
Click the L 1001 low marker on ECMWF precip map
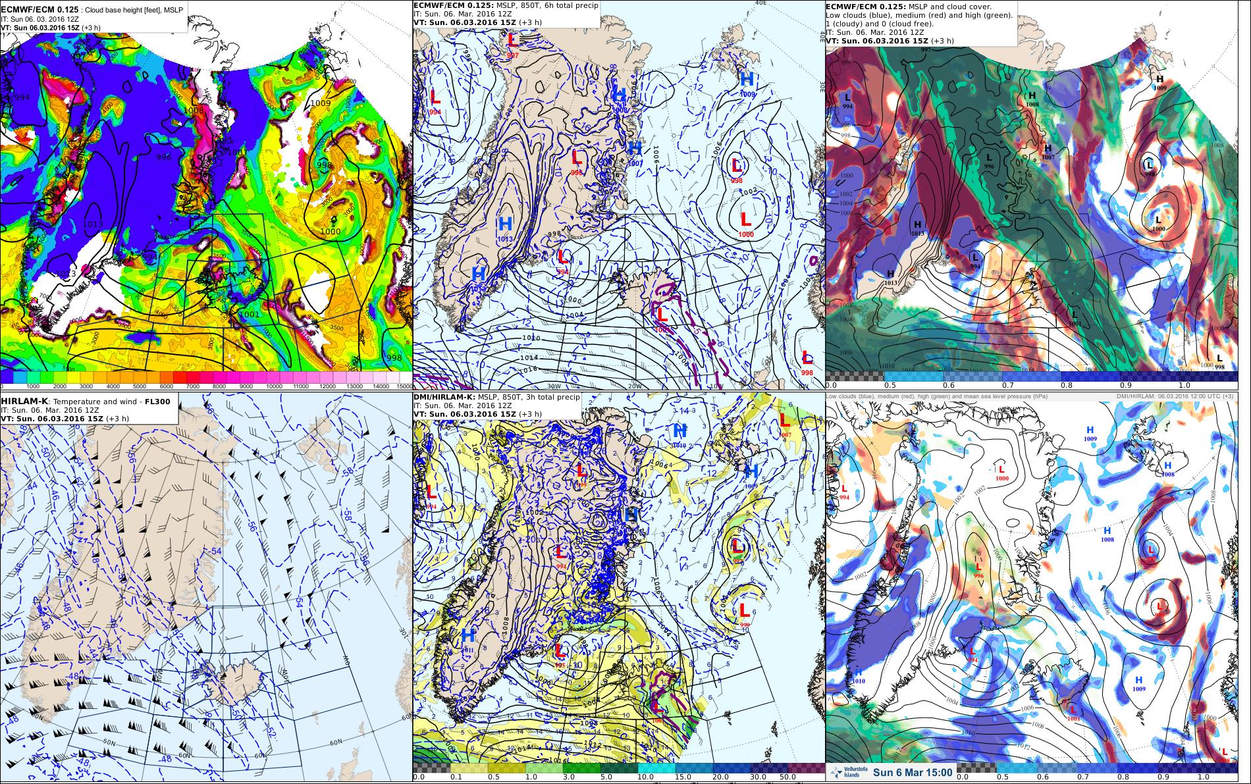point(662,319)
